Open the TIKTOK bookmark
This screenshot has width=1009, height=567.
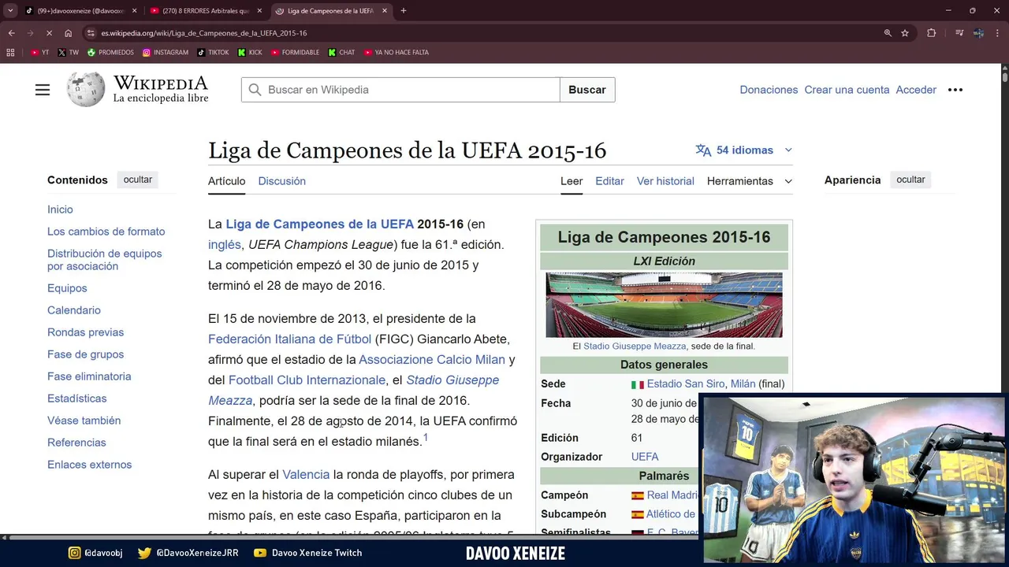(x=213, y=53)
